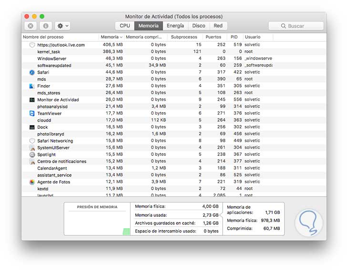Click the Finder icon in process list
348x271 pixels.
32,86
